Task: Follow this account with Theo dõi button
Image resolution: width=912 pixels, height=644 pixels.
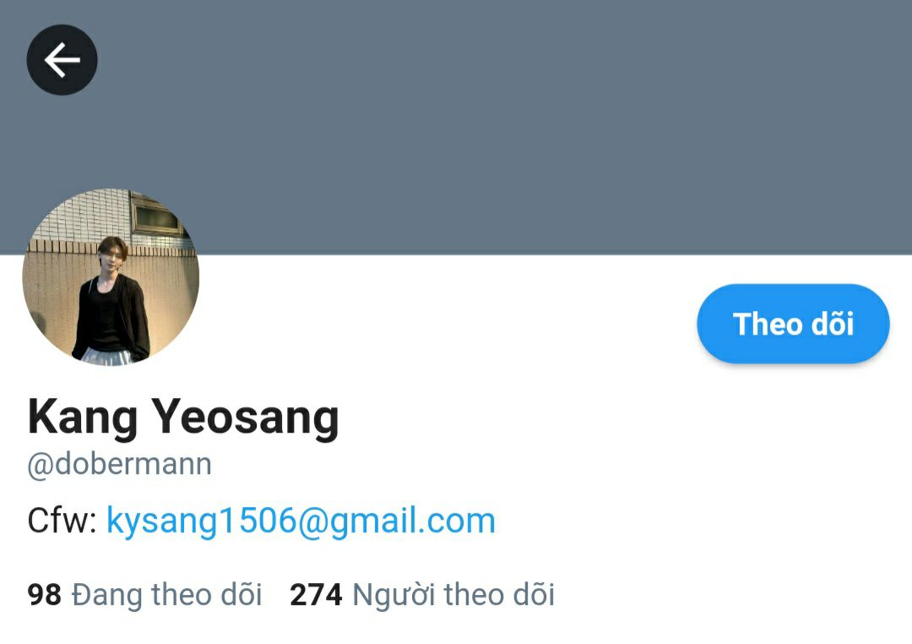Action: 793,324
